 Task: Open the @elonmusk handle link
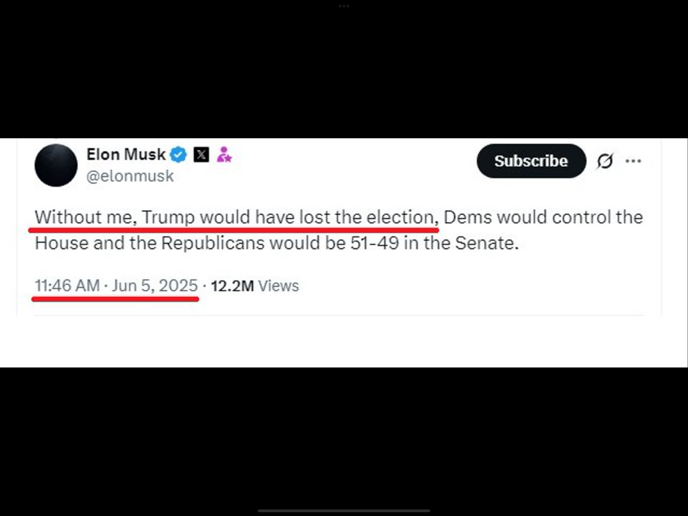(130, 176)
